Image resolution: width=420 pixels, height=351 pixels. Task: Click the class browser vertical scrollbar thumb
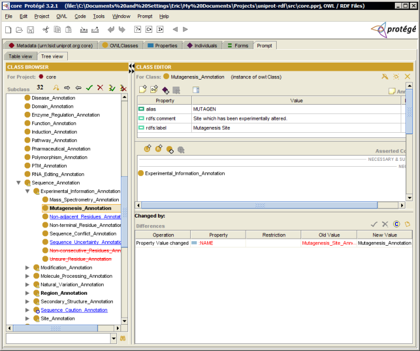tap(125, 212)
